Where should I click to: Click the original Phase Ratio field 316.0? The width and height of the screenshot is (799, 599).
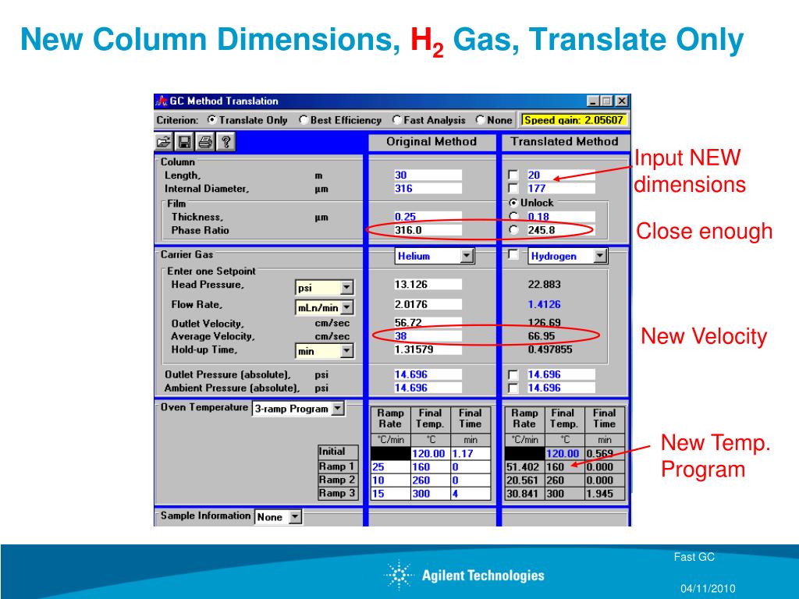tap(428, 230)
